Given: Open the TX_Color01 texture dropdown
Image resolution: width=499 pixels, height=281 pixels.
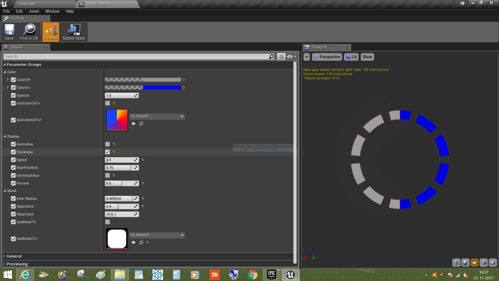Looking at the screenshot, I should click(x=182, y=116).
